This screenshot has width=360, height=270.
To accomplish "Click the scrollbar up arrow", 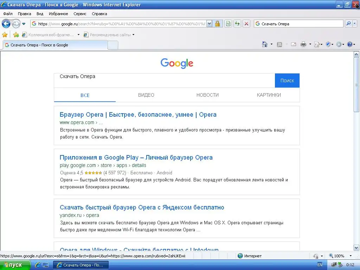I will 356,54.
